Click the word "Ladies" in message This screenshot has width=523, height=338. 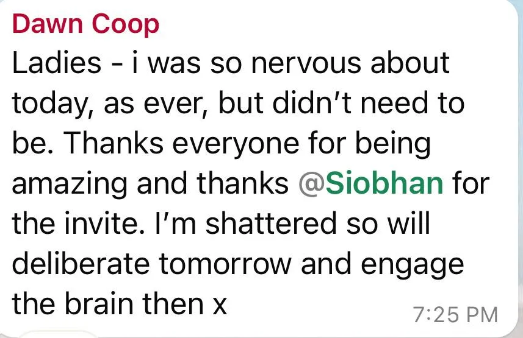click(x=57, y=63)
